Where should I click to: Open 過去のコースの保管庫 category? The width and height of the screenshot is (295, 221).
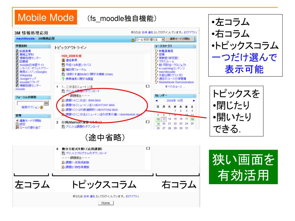[173, 79]
